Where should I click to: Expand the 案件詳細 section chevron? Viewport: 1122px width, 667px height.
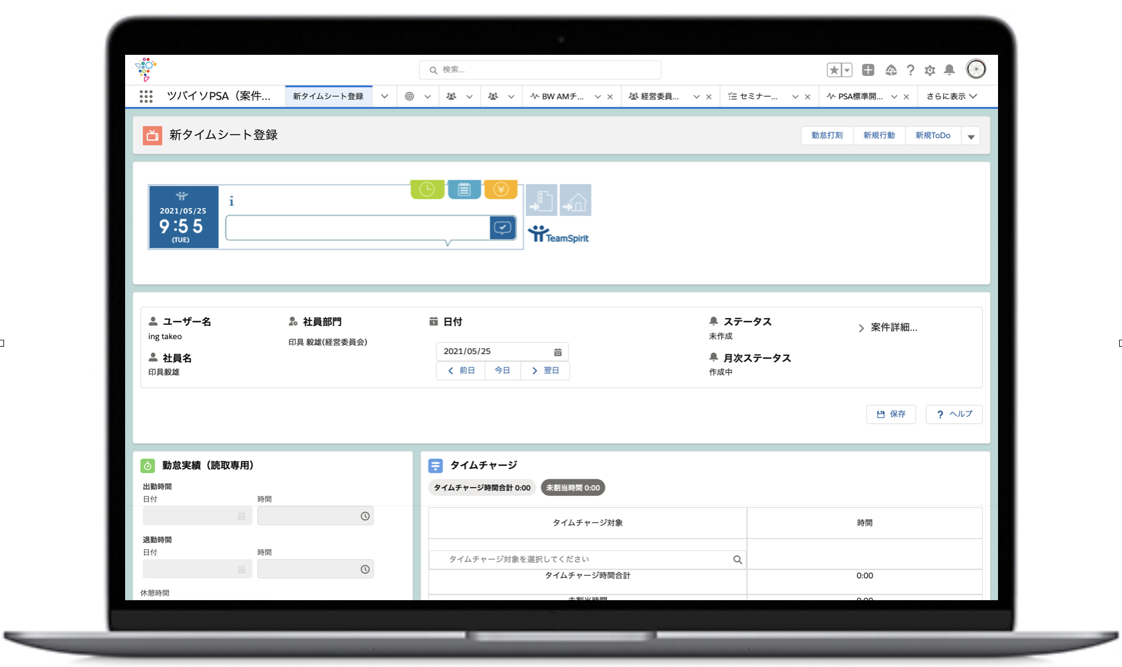(861, 328)
